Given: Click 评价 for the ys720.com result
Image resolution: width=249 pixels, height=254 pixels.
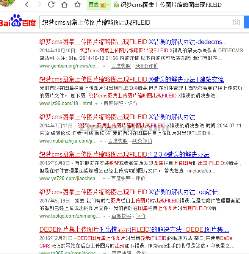Looking at the screenshot, I should (x=140, y=178).
